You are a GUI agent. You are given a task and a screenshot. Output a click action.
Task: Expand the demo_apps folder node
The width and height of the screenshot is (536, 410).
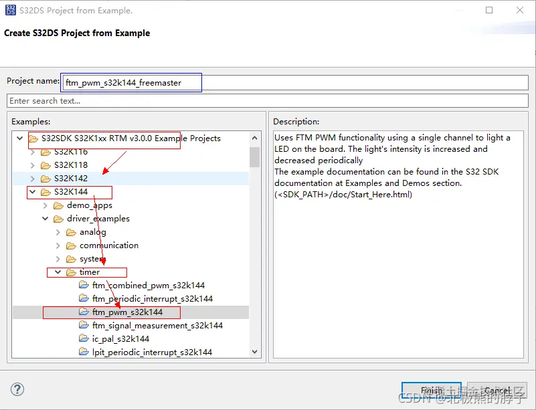(x=45, y=206)
